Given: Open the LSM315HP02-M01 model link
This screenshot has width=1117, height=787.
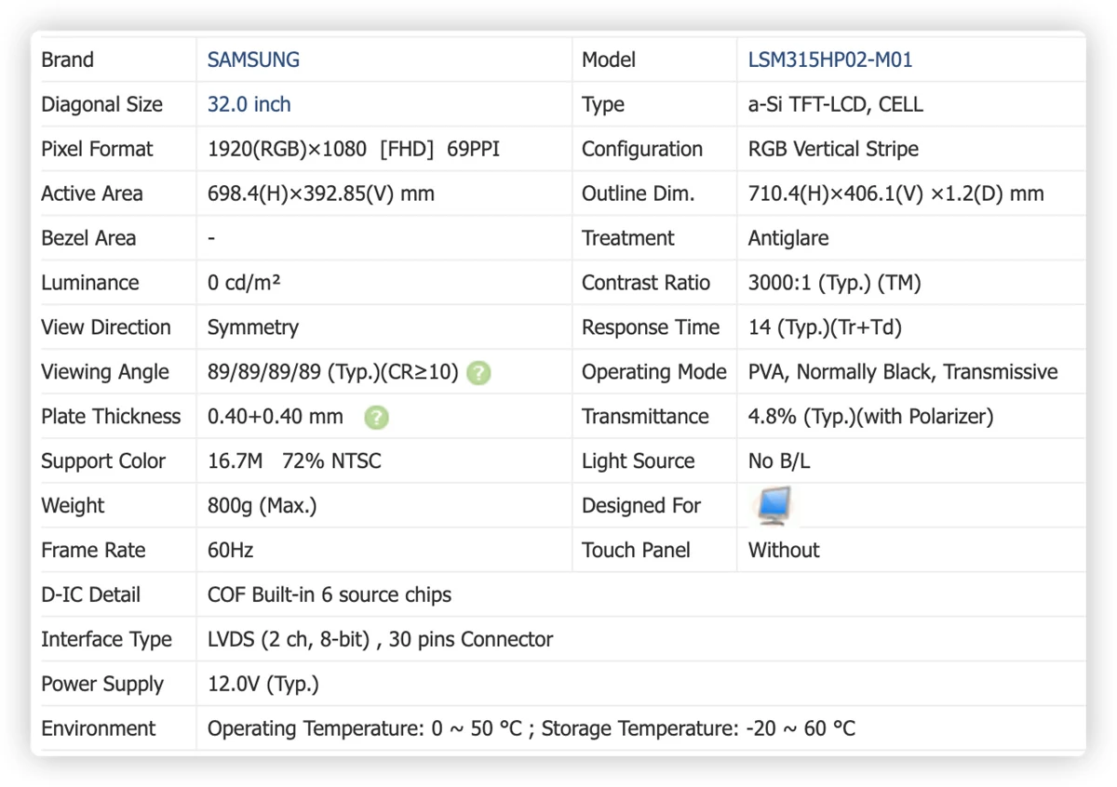Looking at the screenshot, I should pyautogui.click(x=830, y=60).
